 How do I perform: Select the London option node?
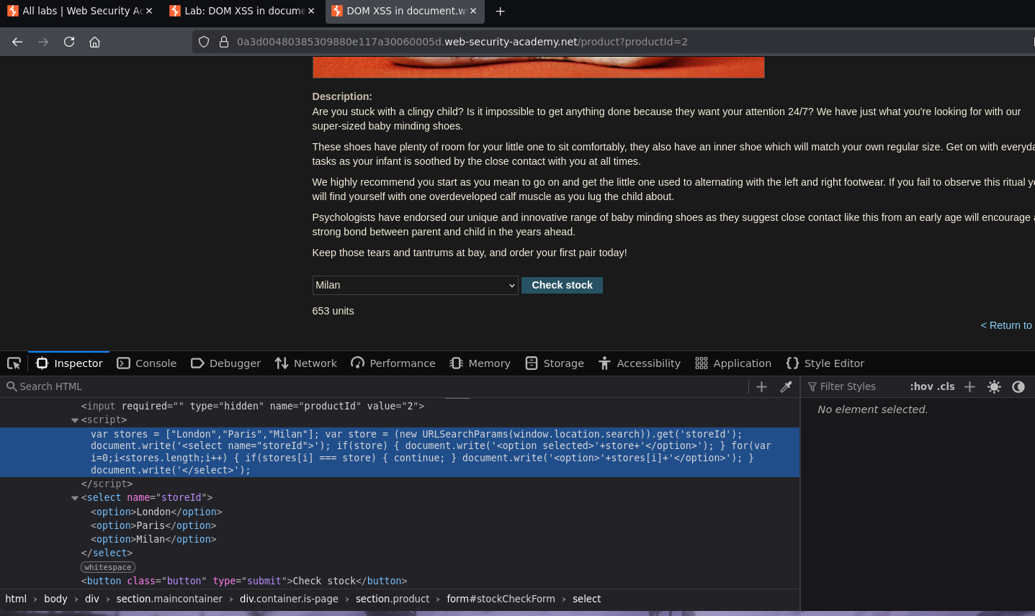(x=156, y=512)
